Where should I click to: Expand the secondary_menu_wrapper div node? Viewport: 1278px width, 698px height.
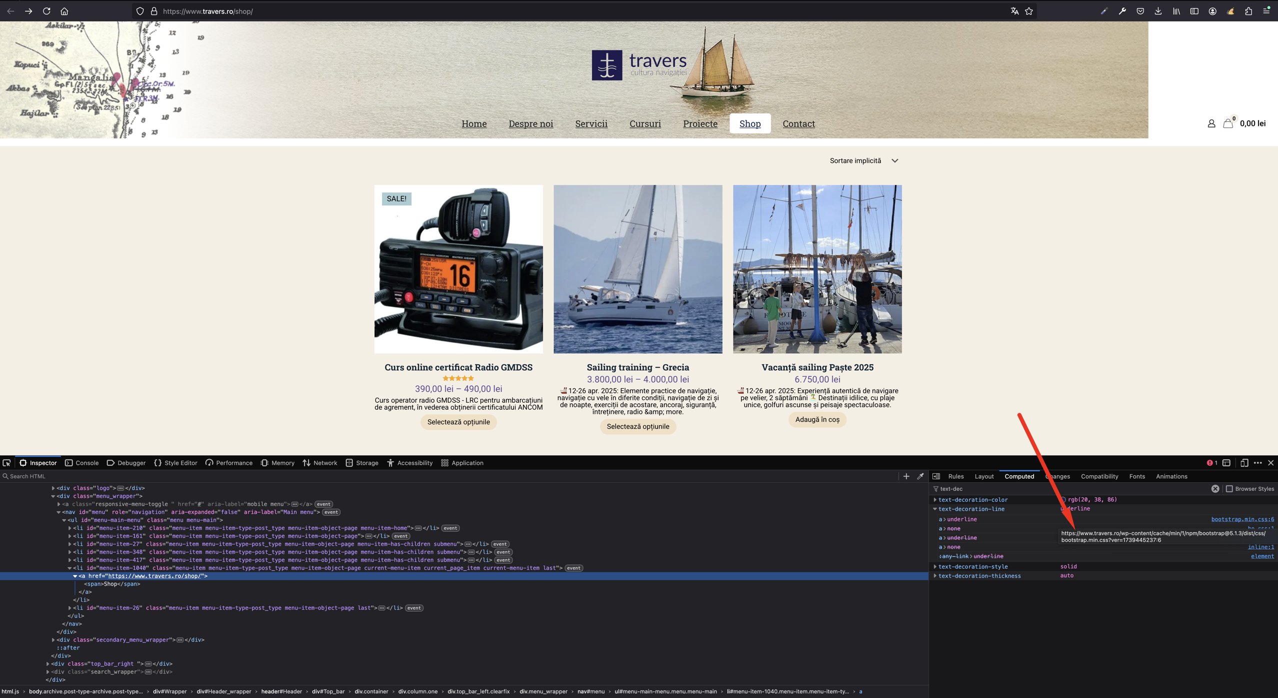[53, 640]
